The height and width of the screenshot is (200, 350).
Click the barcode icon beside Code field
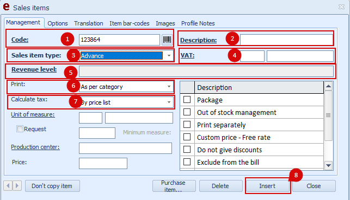(x=167, y=40)
